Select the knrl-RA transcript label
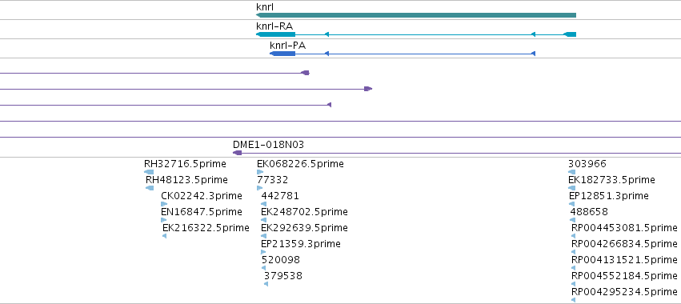This screenshot has height=304, width=681. (274, 26)
